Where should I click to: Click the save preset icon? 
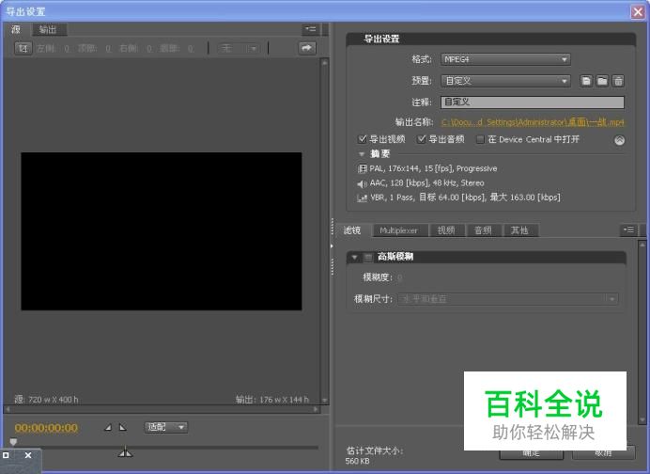[x=586, y=82]
